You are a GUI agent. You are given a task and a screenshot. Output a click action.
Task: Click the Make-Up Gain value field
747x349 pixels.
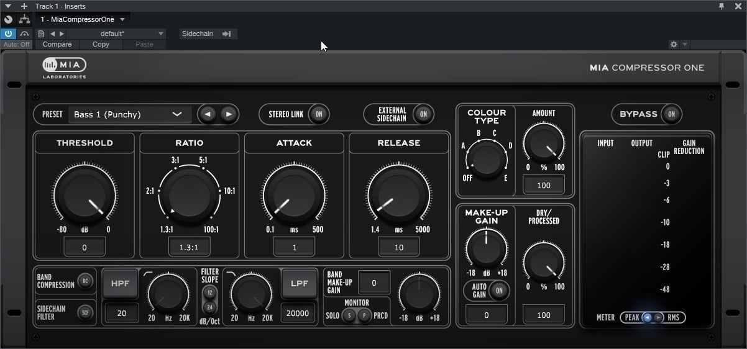click(x=486, y=315)
